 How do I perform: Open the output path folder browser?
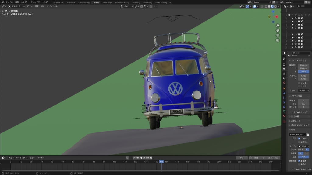pos(308,135)
